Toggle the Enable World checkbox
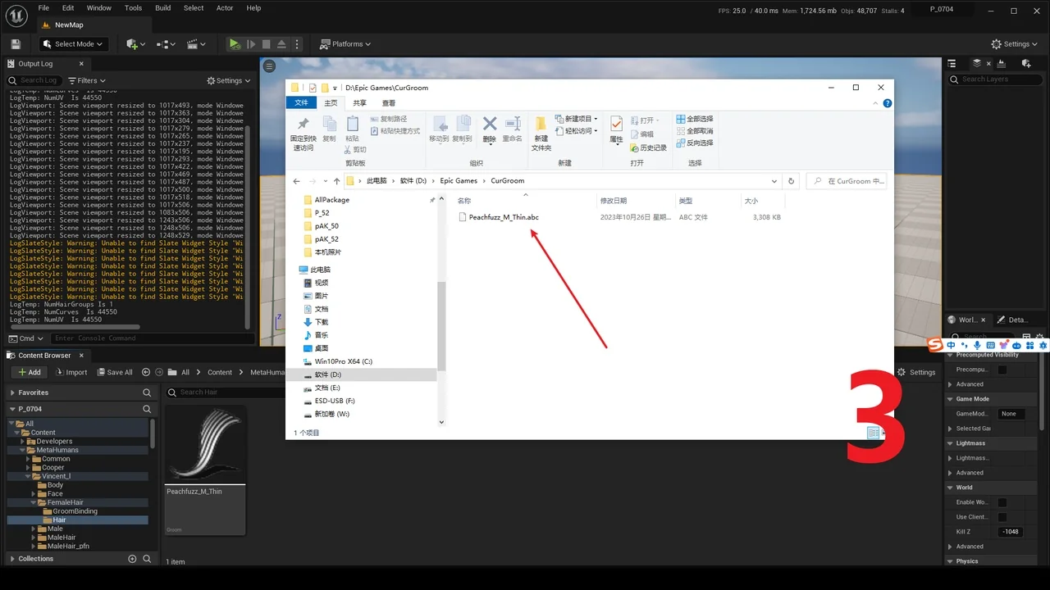 (1002, 502)
